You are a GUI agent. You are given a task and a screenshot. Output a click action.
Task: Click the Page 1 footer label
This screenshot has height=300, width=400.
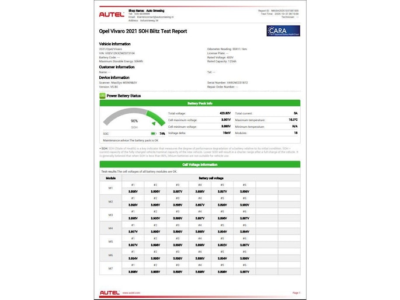(x=295, y=292)
